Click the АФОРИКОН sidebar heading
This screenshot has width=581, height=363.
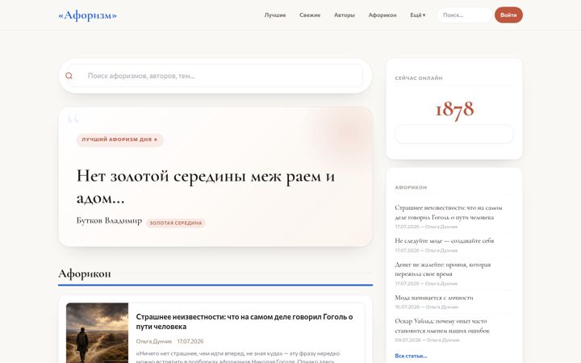[x=411, y=188]
